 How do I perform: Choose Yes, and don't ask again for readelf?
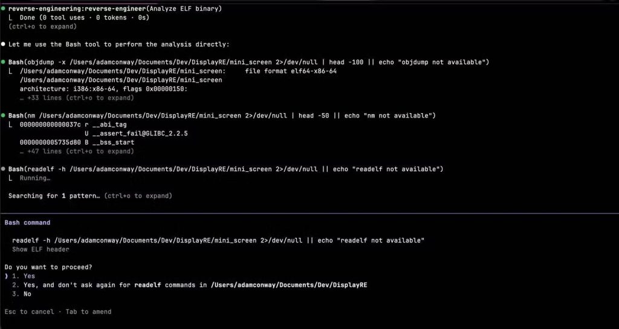189,285
